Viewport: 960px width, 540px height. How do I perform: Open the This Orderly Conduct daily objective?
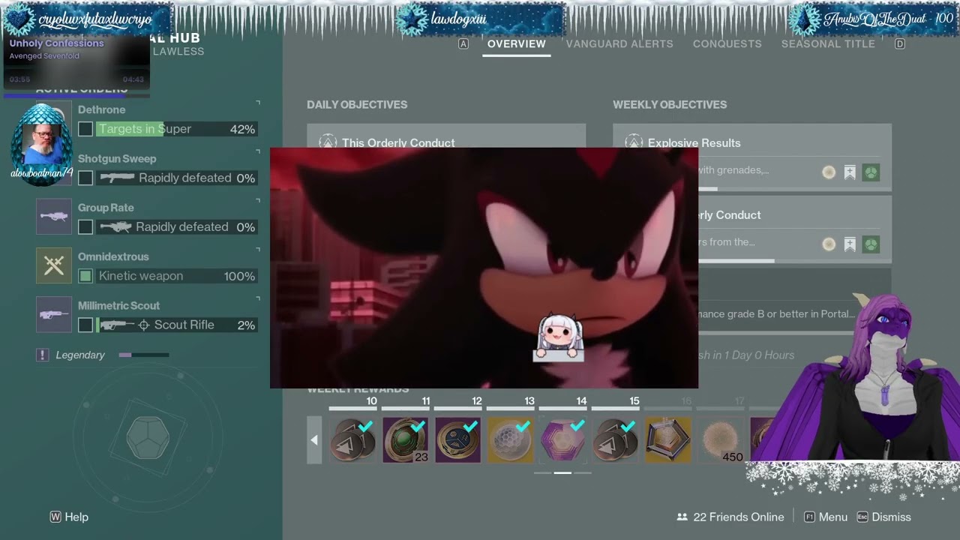tap(398, 142)
